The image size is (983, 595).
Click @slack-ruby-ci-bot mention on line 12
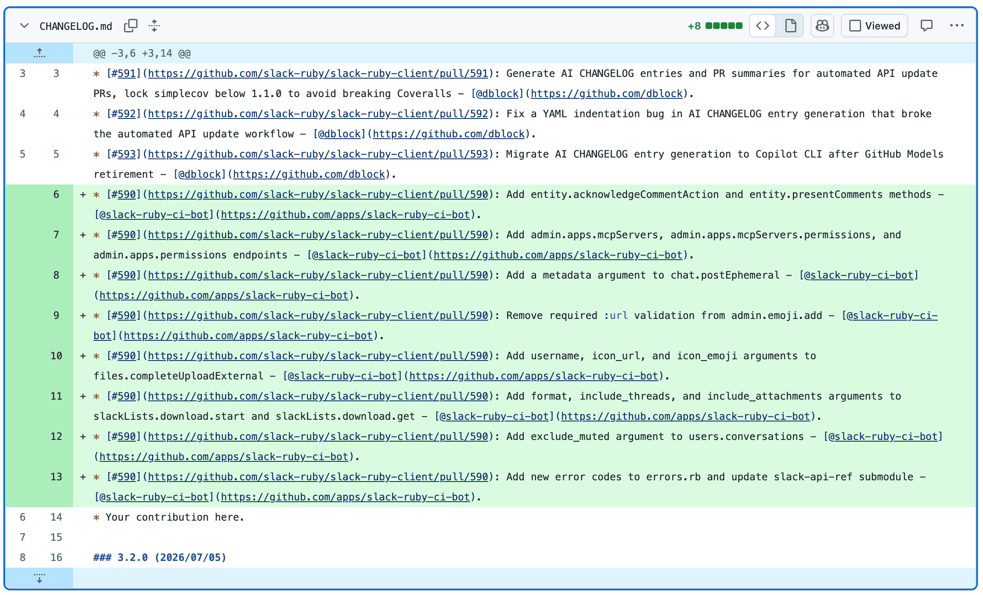883,437
